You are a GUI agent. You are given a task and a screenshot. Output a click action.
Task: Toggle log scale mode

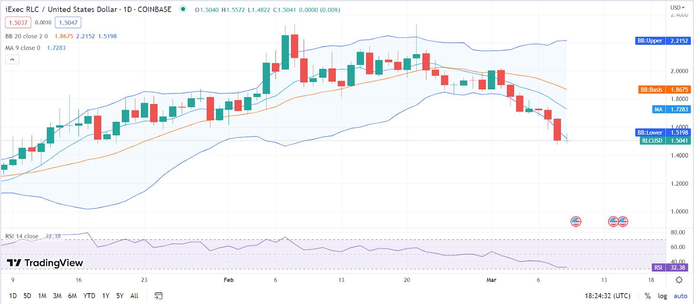(662, 296)
